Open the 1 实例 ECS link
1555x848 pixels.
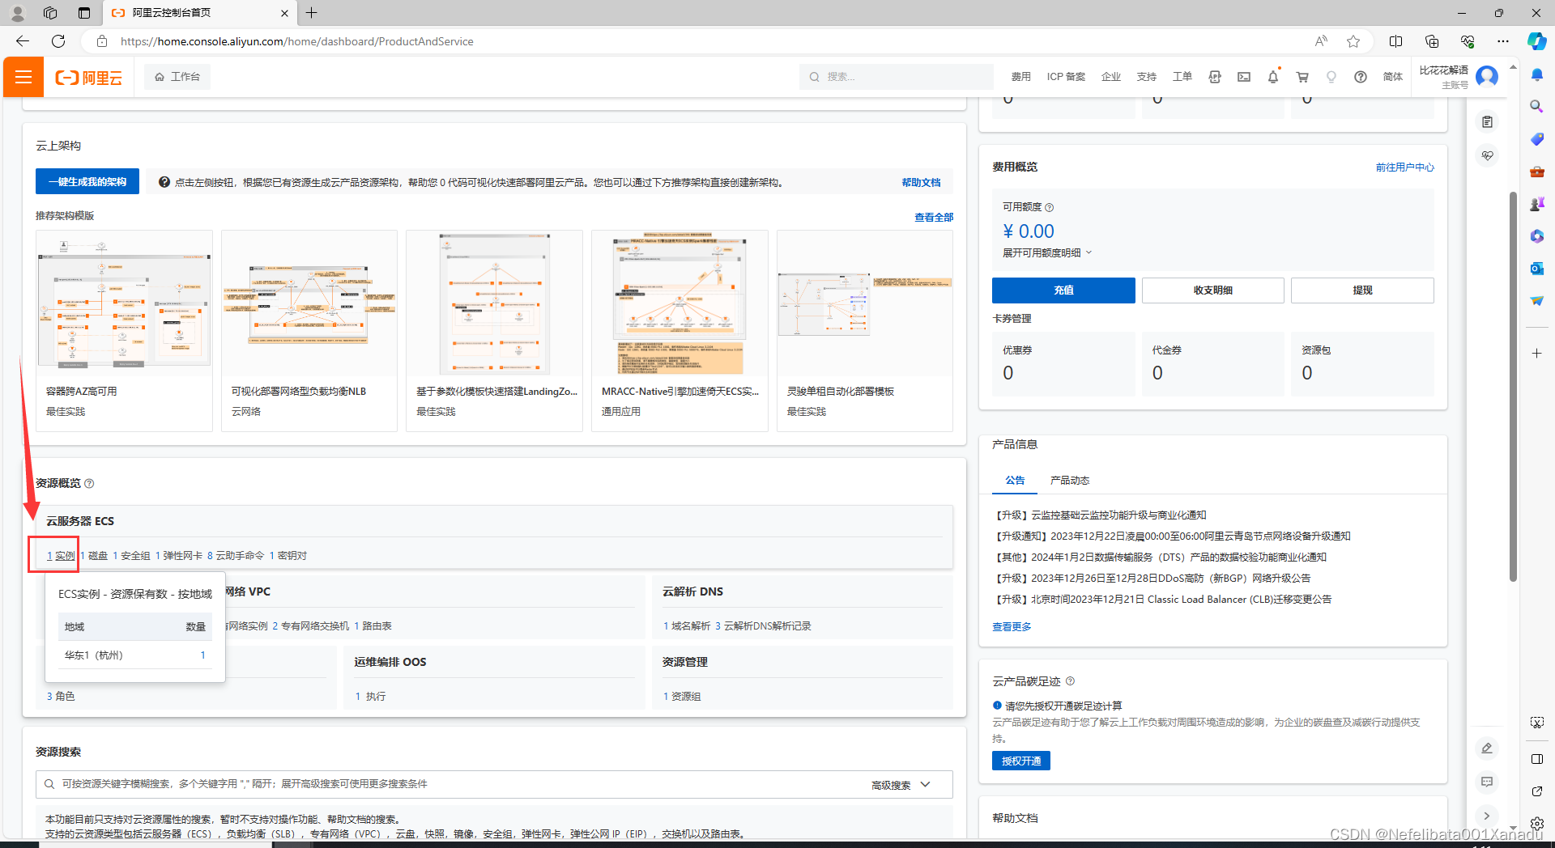(61, 556)
